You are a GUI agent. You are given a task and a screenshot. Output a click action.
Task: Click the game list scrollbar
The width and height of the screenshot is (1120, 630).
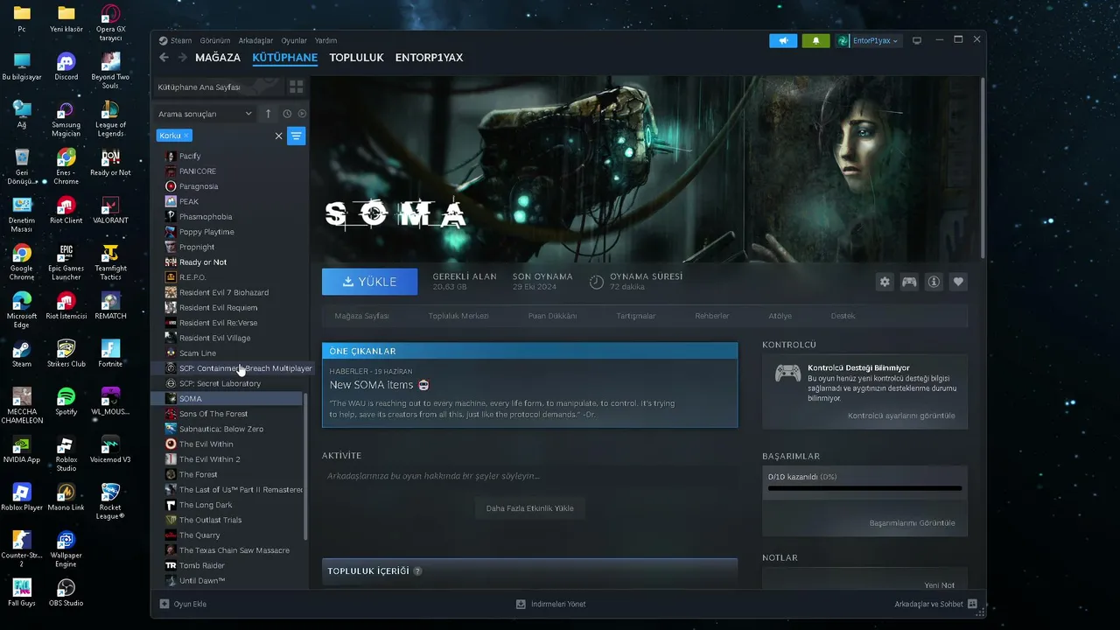point(305,466)
